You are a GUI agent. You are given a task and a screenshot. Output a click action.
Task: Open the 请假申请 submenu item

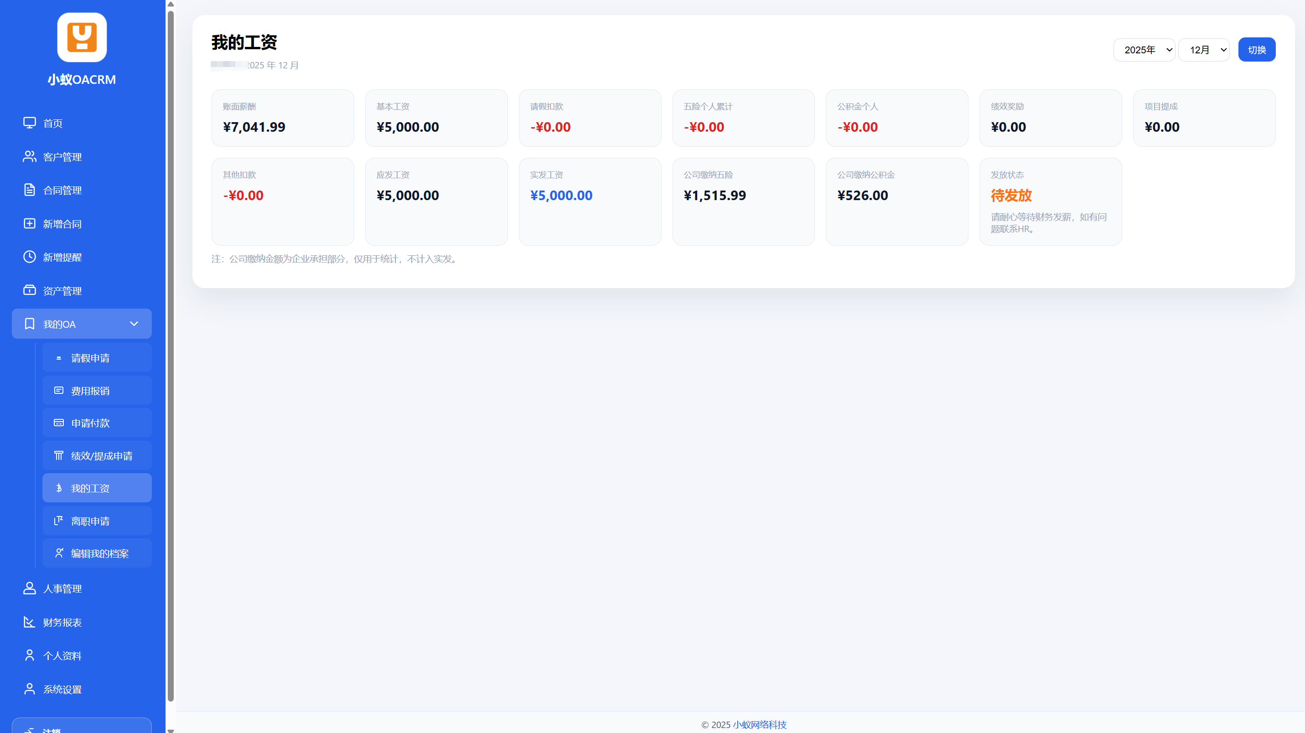[x=90, y=358]
